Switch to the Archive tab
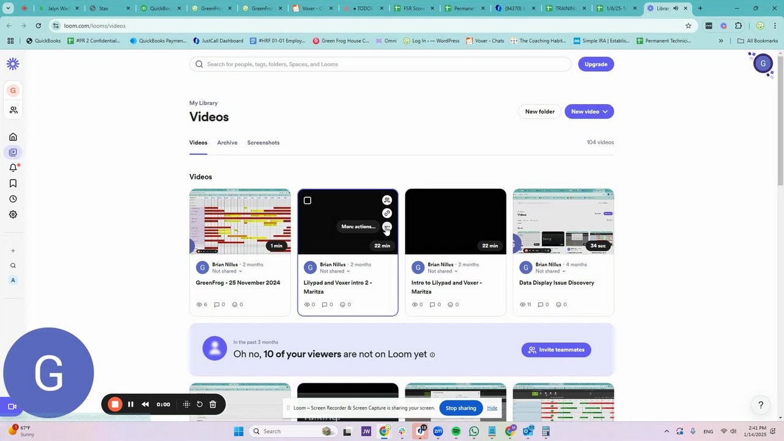The image size is (784, 441). [227, 143]
